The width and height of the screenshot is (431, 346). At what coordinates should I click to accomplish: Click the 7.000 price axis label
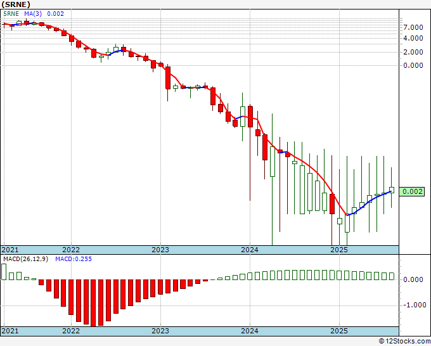coord(413,27)
